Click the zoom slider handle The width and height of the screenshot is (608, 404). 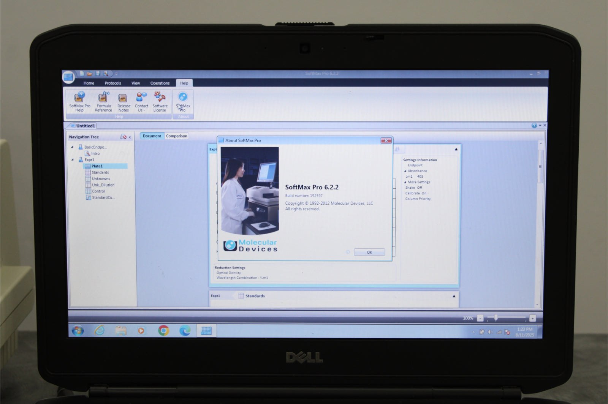(x=496, y=318)
